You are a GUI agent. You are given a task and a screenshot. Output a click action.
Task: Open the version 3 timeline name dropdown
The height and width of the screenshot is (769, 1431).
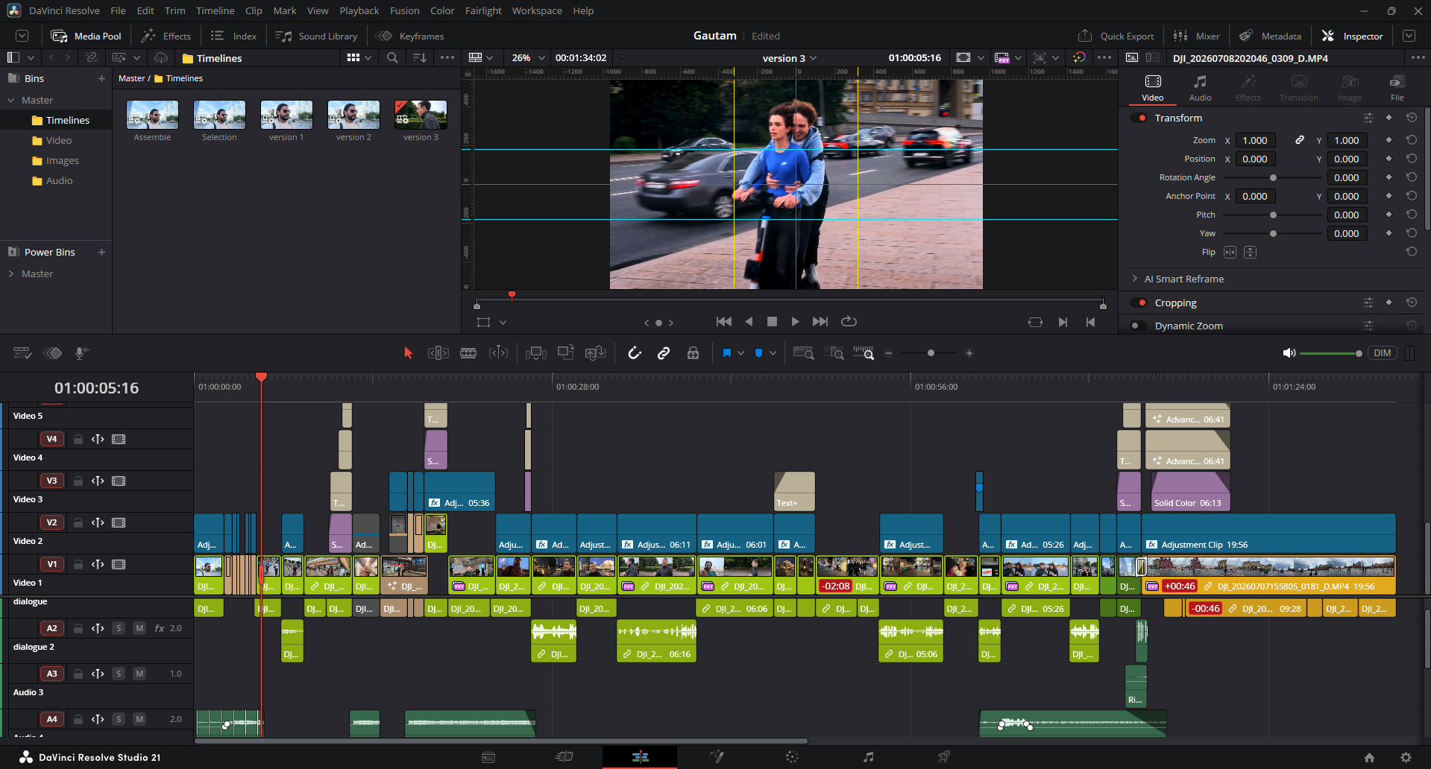[790, 57]
